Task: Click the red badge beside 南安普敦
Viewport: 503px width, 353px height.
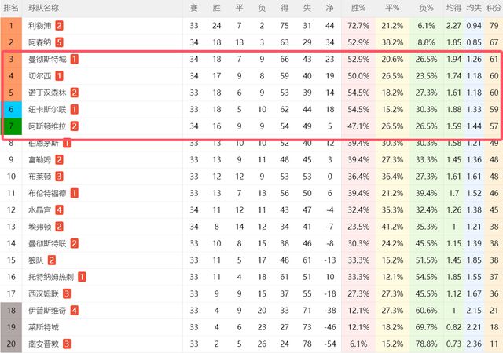Action: [x=67, y=344]
